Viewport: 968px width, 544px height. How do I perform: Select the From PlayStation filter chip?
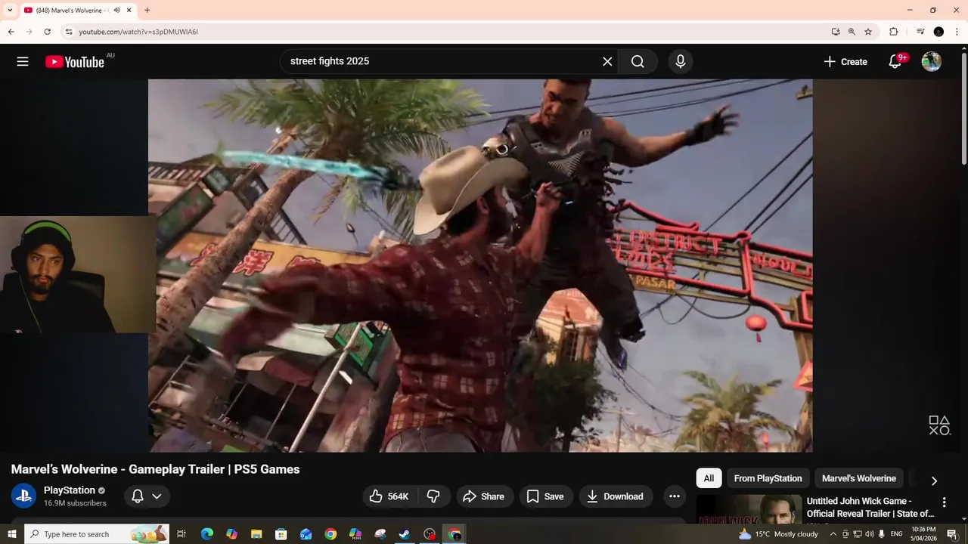(768, 478)
